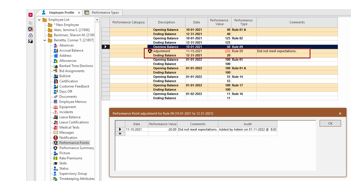Select the employee-add icon in the left toolbar

(30, 29)
